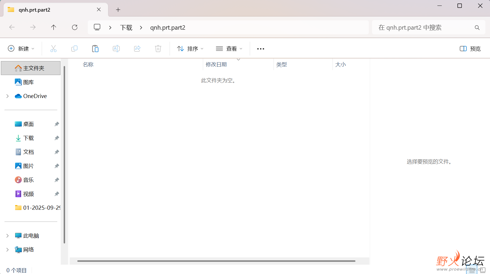
Task: Open the 图库 gallery item
Action: [x=28, y=82]
